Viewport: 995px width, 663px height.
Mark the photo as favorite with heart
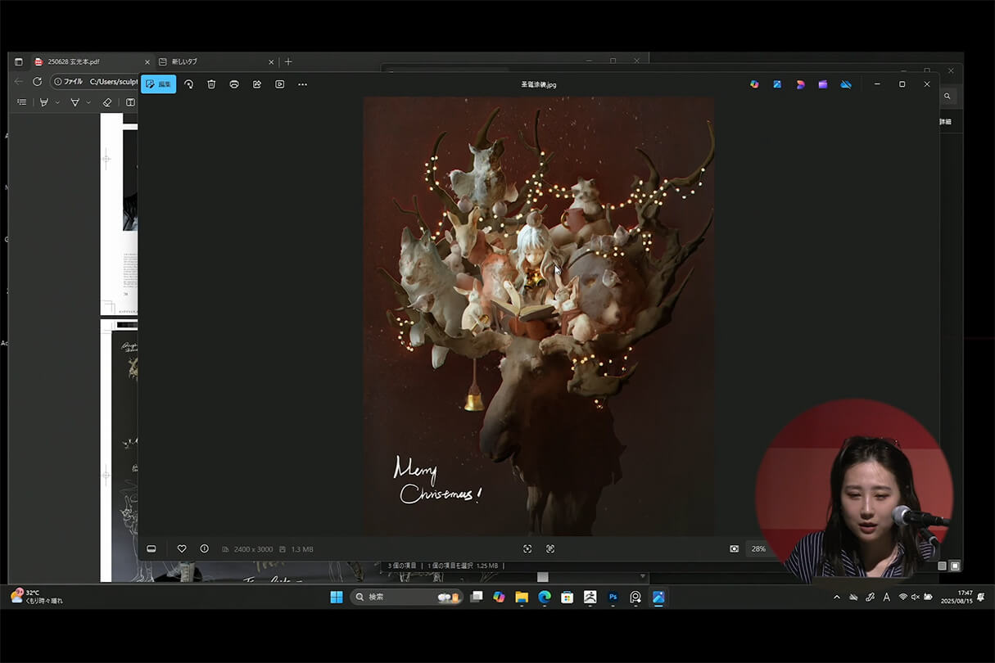[x=182, y=548]
